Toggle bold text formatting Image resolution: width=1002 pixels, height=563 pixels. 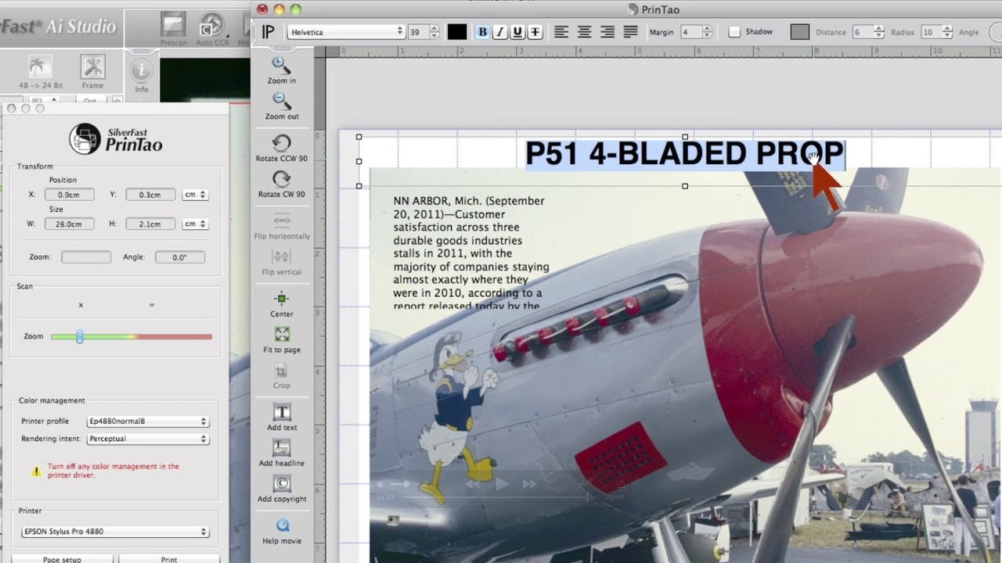coord(482,32)
